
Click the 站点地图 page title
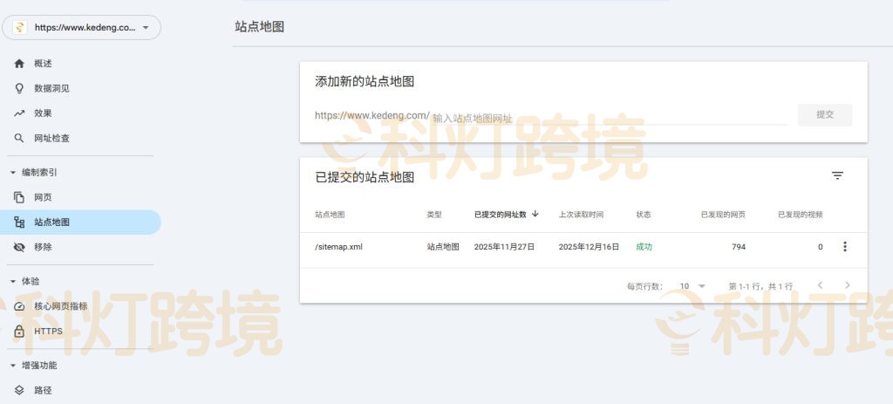point(259,27)
